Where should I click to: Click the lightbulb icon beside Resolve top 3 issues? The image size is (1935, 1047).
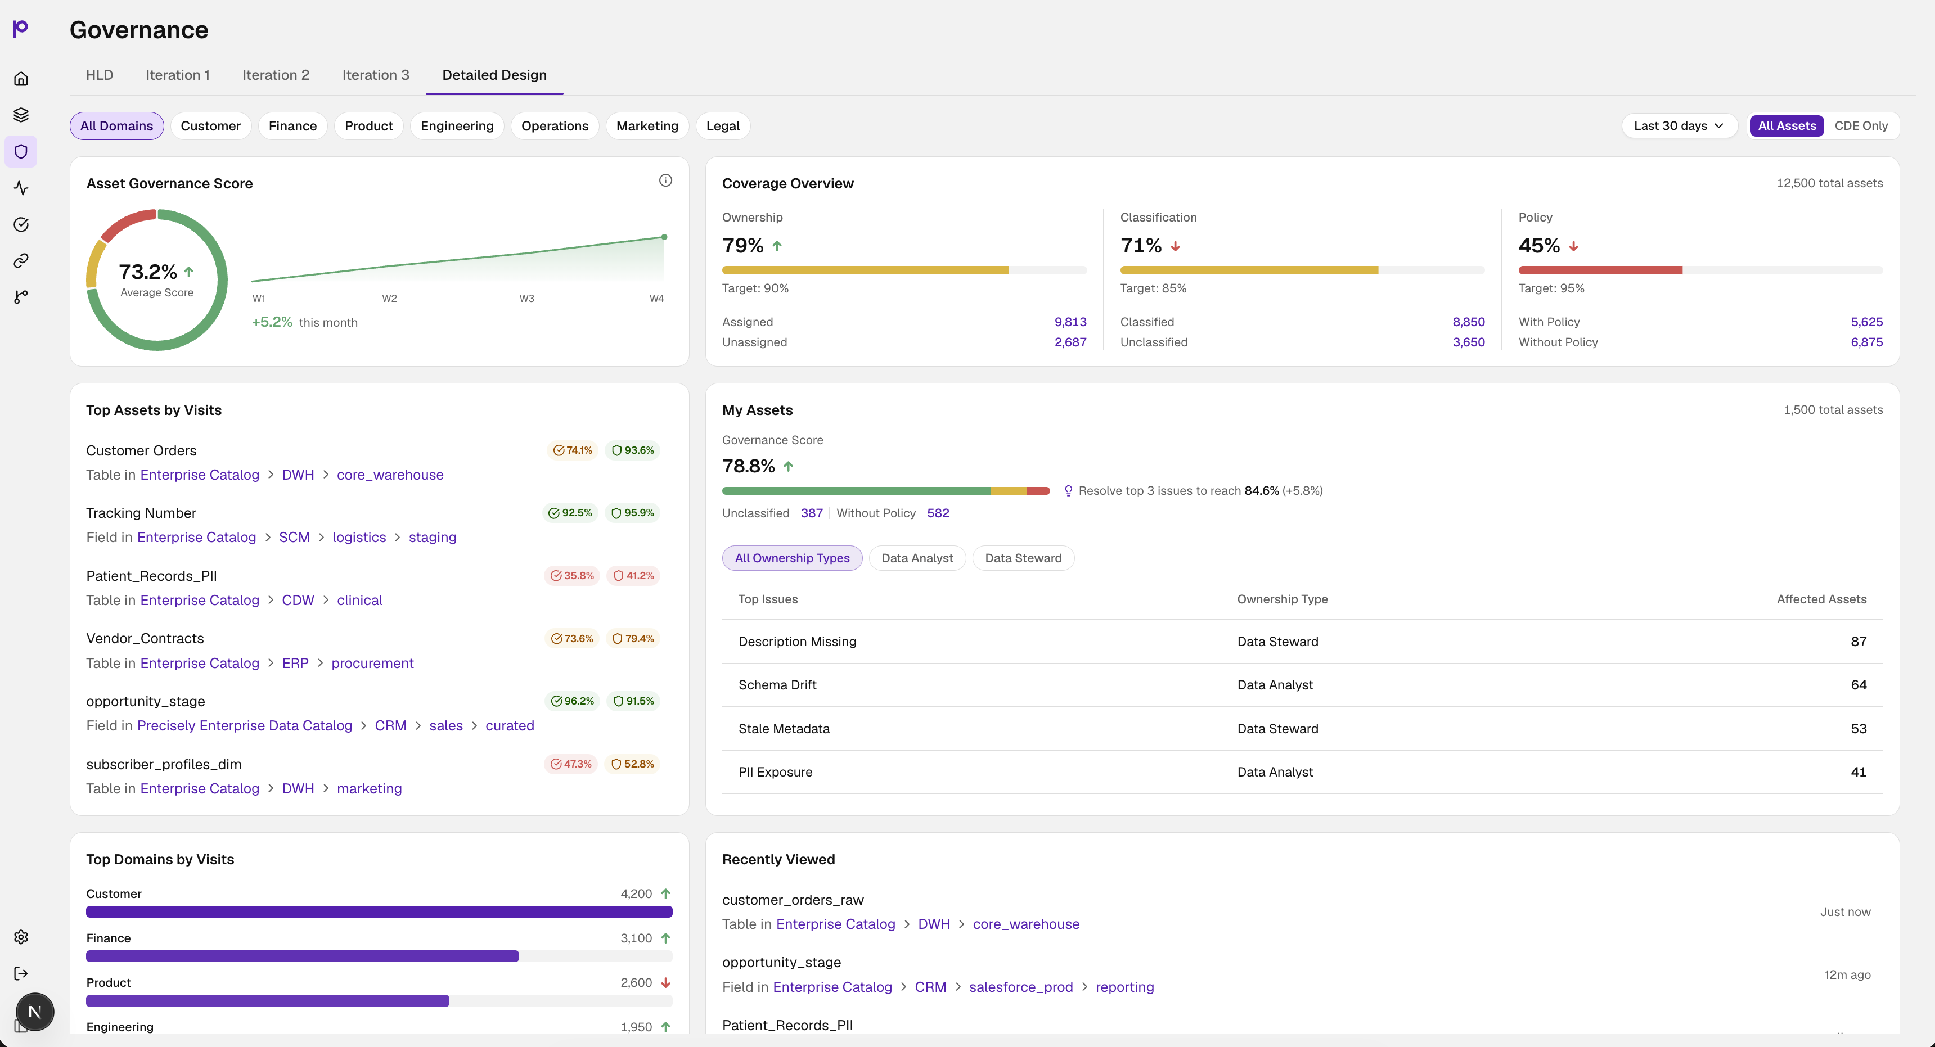[x=1068, y=491]
